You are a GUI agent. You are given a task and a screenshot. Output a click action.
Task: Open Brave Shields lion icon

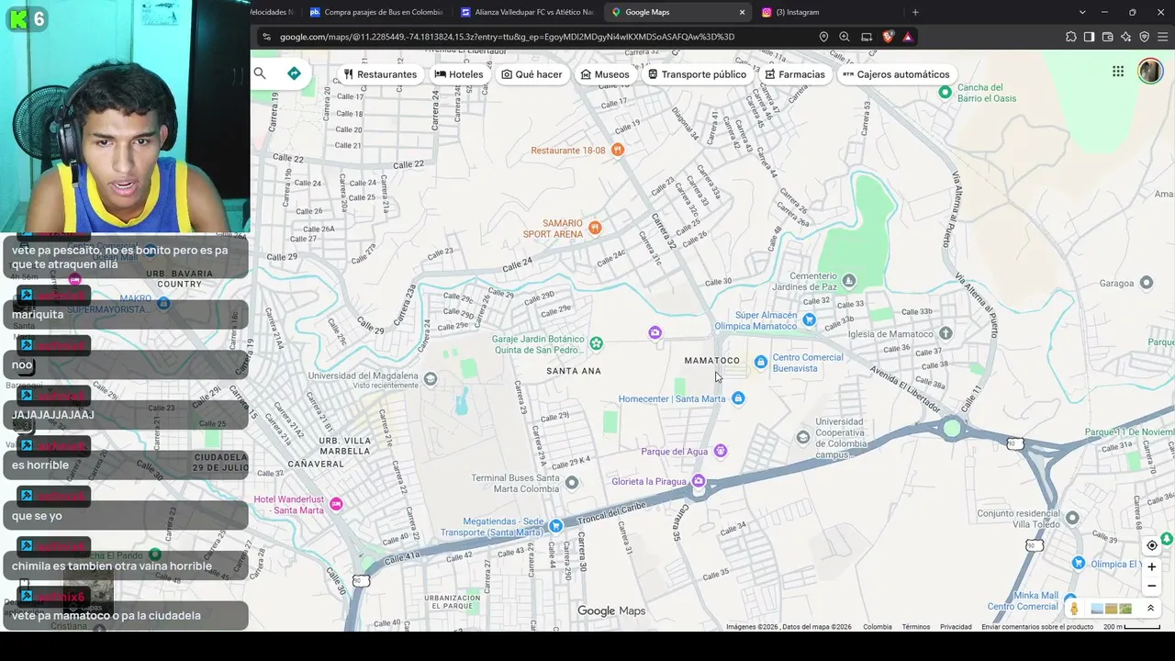click(888, 37)
